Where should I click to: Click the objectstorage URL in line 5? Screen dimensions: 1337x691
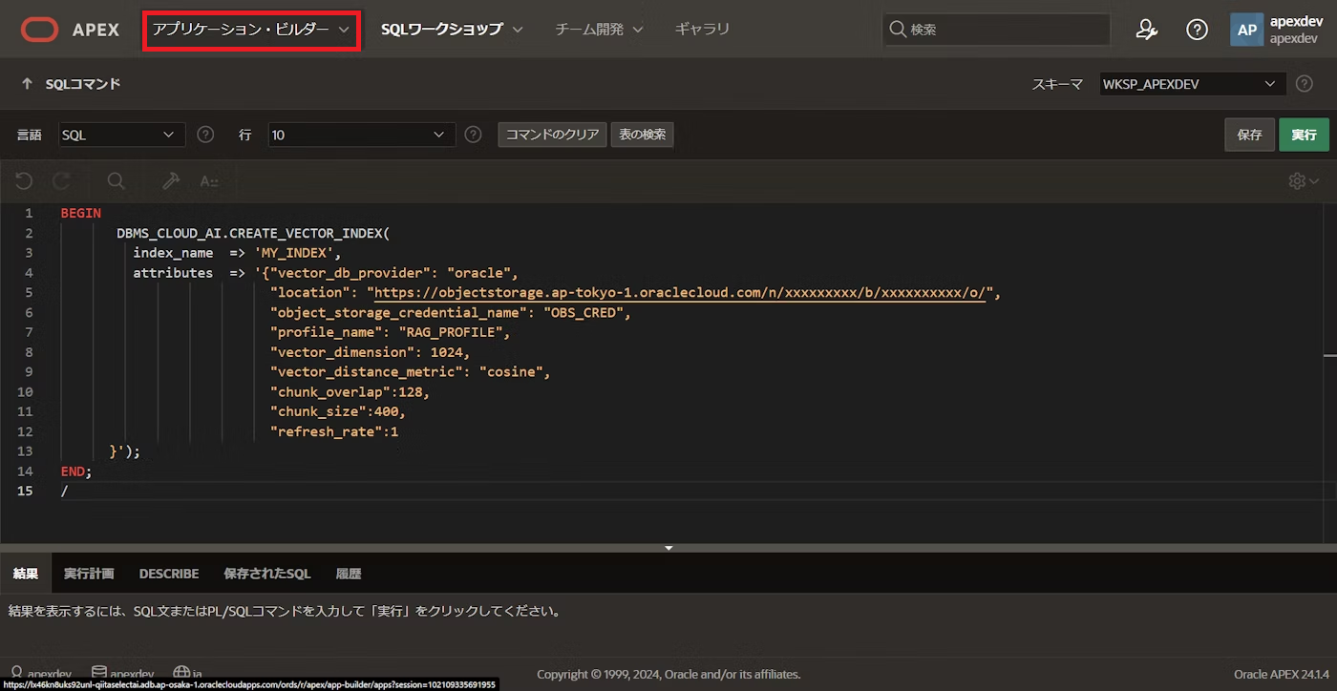click(x=680, y=293)
